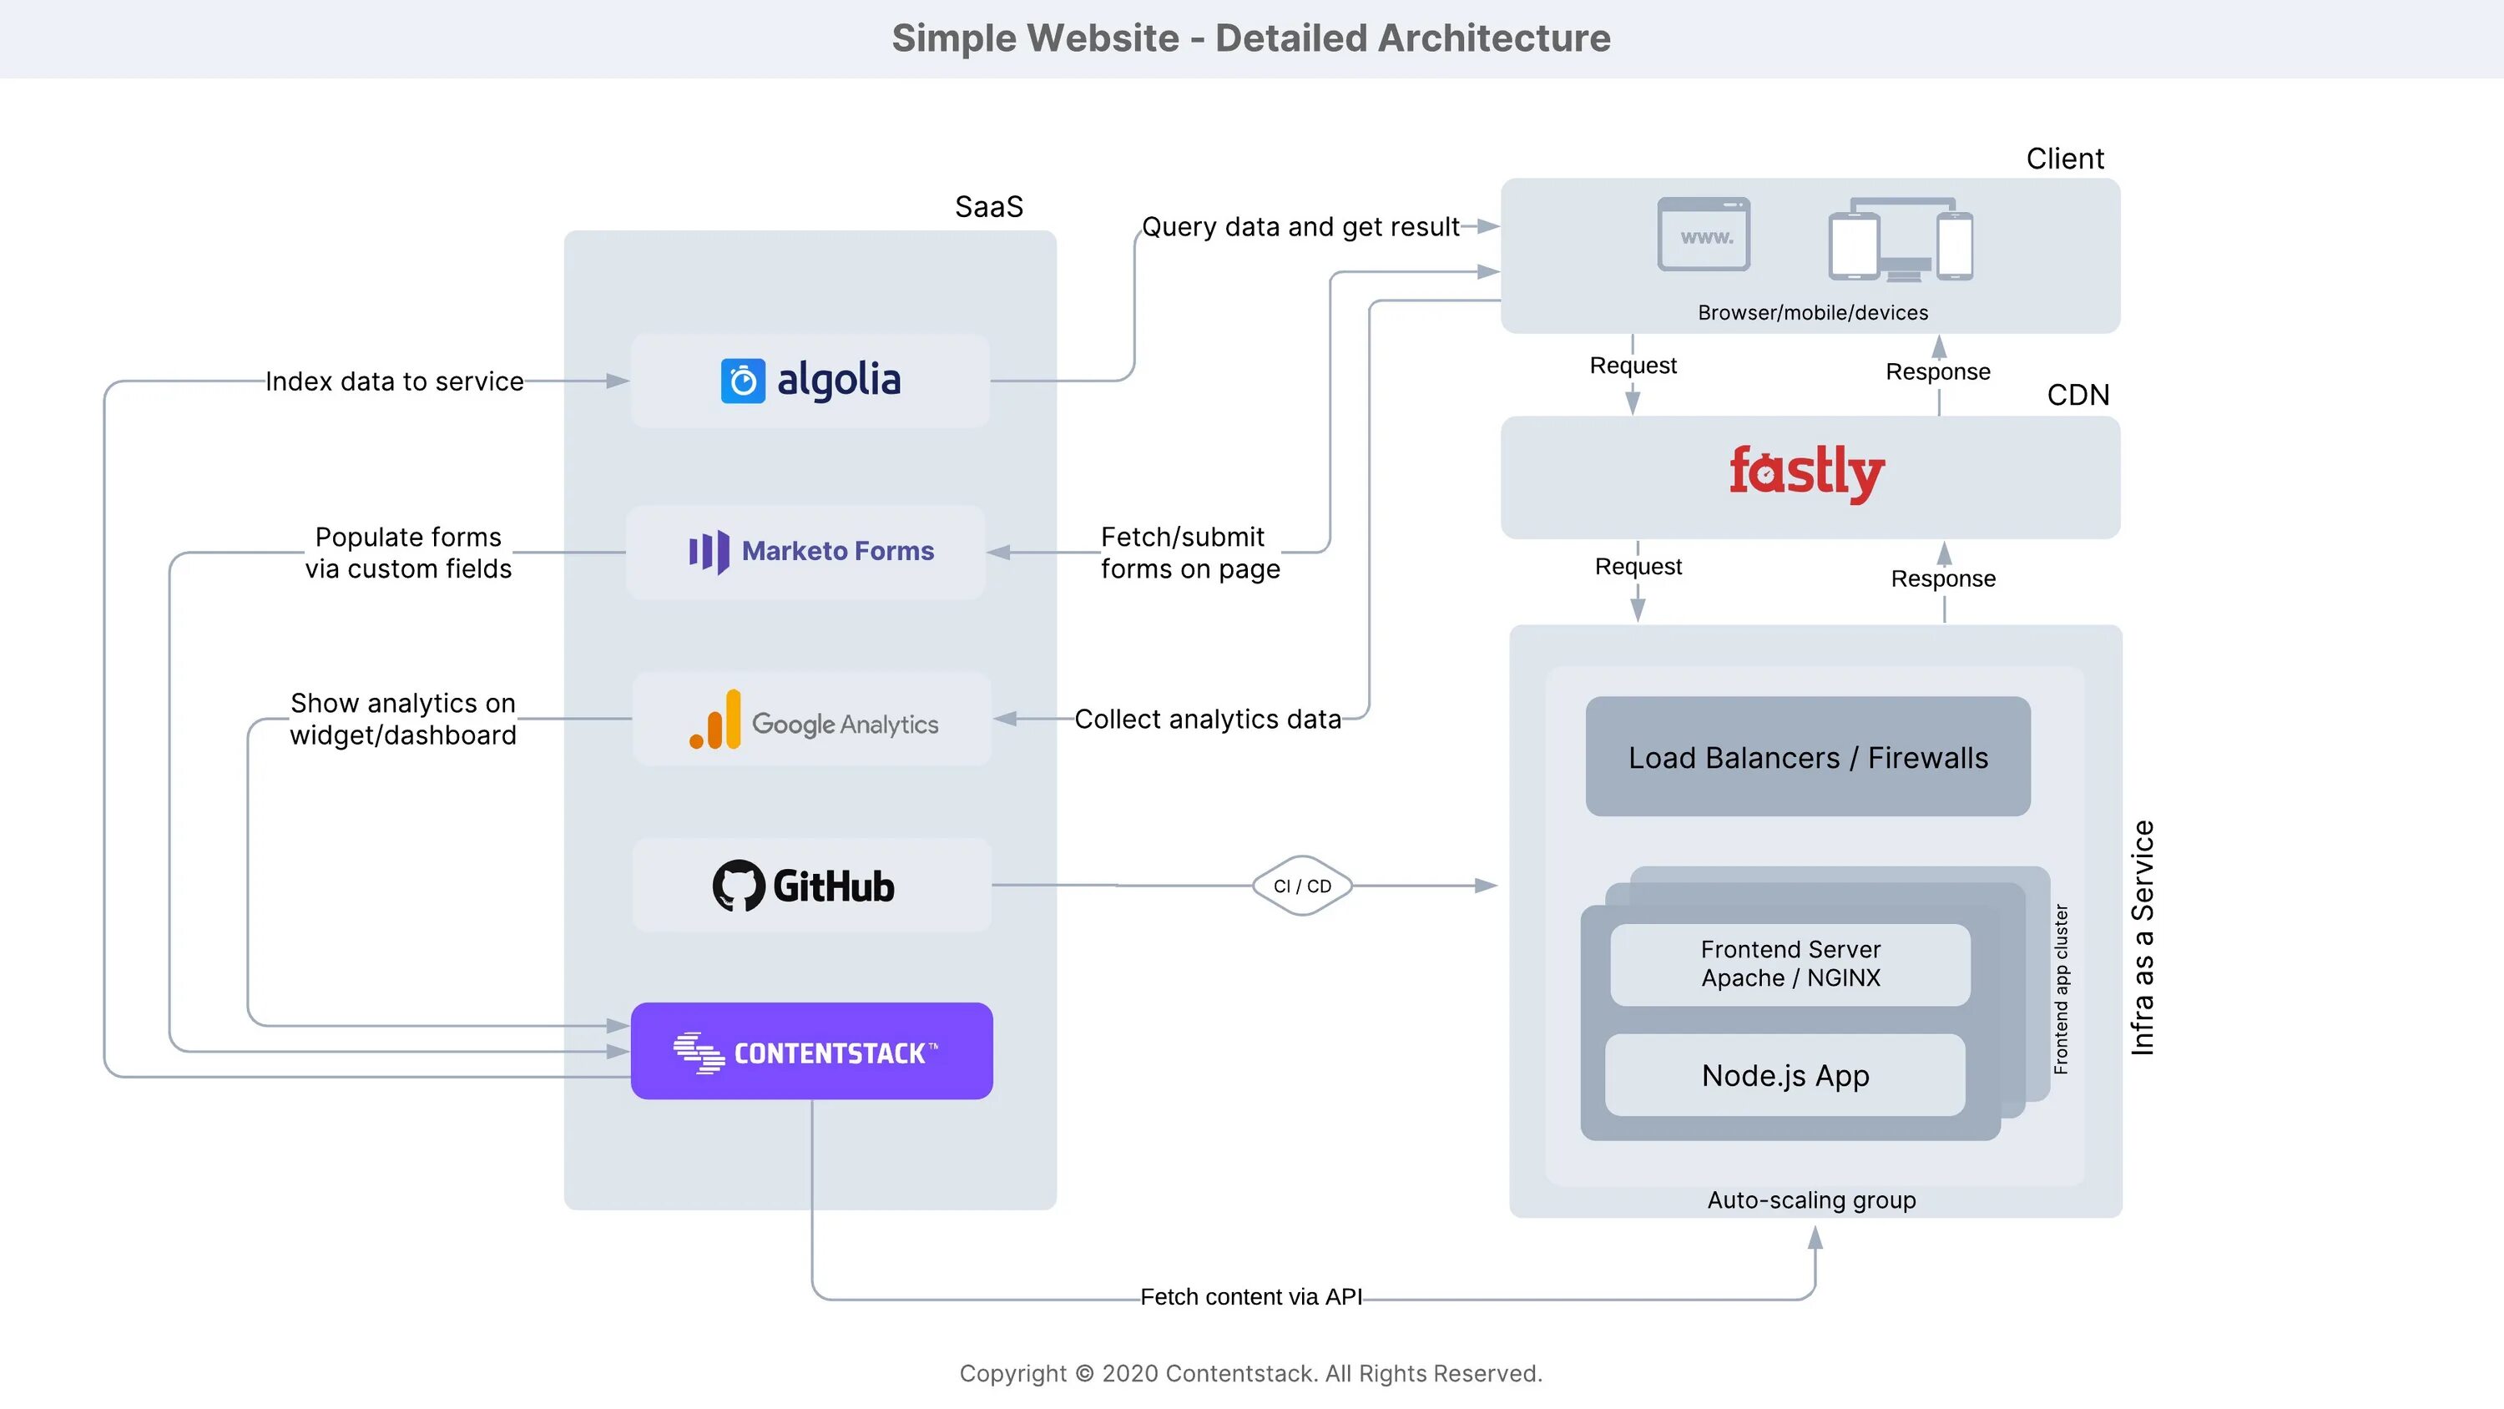
Task: Click the Request label below Fastly
Action: [1638, 566]
